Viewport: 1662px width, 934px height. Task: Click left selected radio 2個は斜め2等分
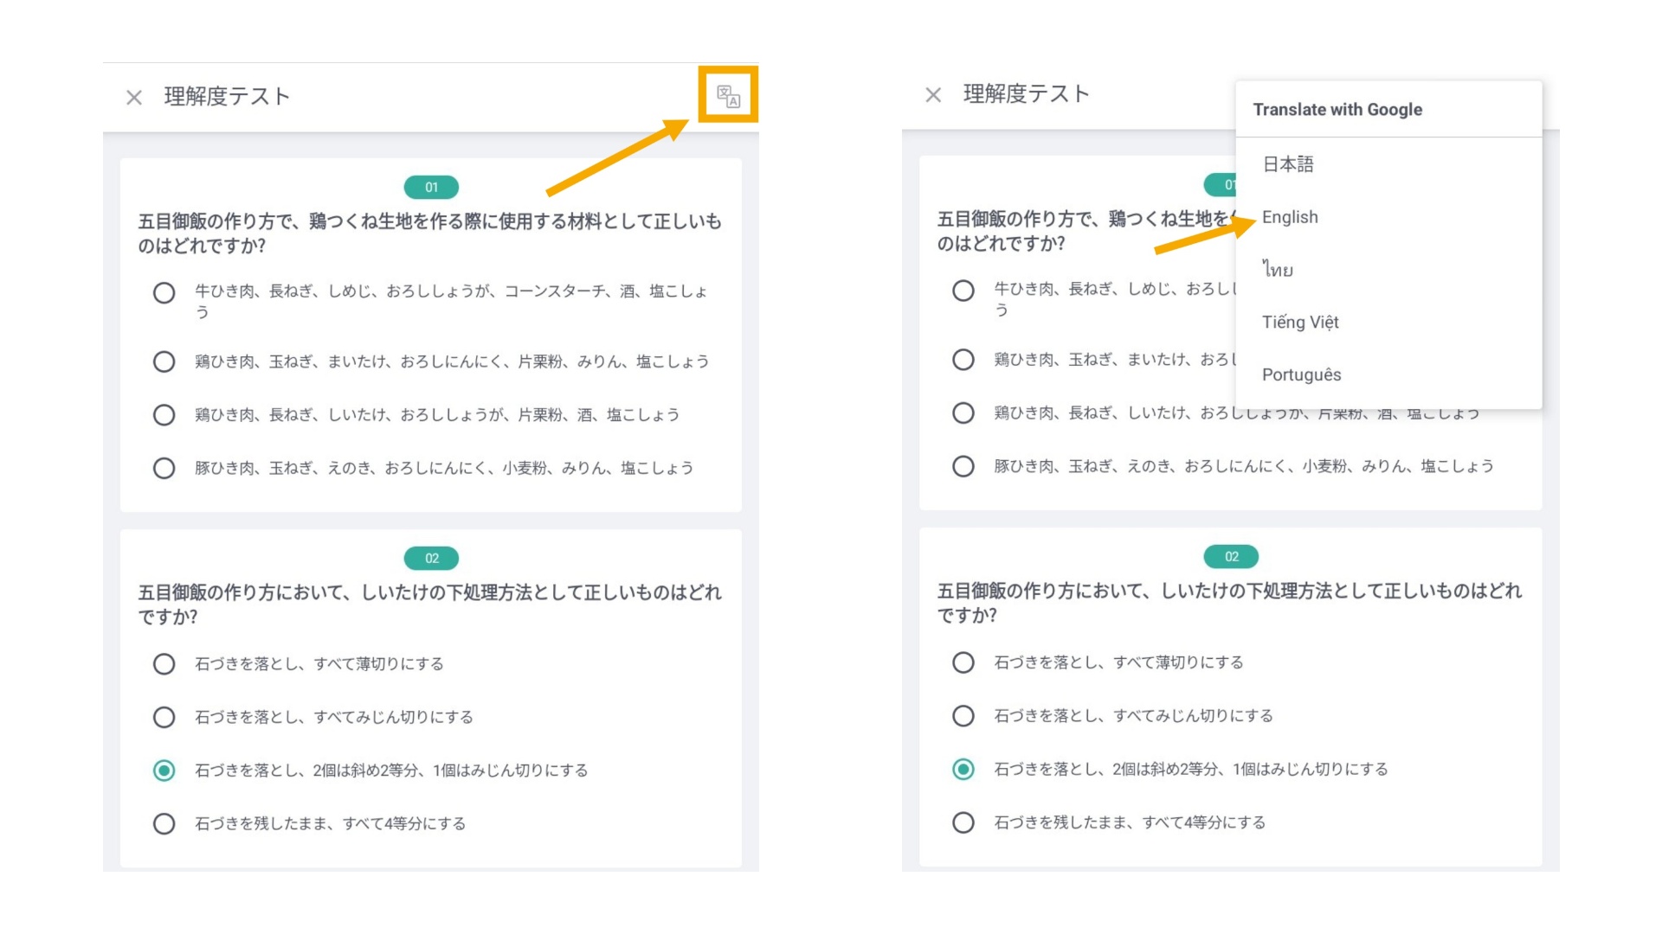click(164, 771)
